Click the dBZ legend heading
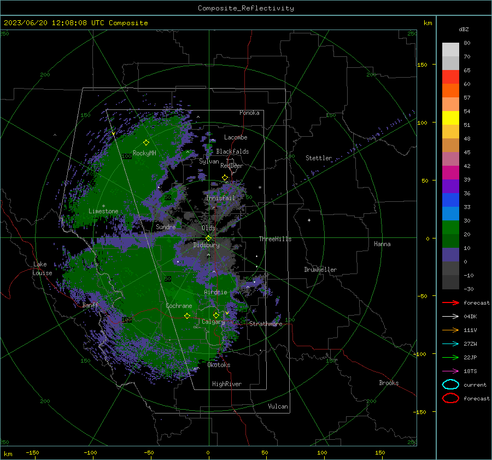Image resolution: width=492 pixels, height=460 pixels. click(464, 30)
